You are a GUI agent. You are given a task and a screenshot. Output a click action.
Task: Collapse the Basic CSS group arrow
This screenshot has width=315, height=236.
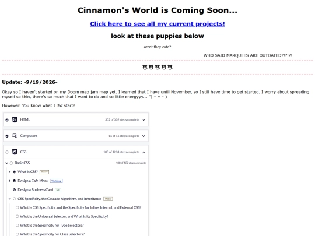pos(6,163)
